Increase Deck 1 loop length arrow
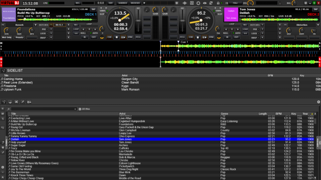Screen dimensions: 321x180 coord(95,29)
